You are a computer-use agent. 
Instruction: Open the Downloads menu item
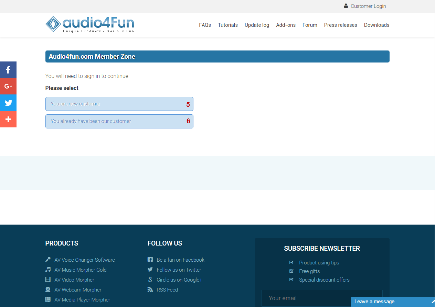(x=376, y=25)
